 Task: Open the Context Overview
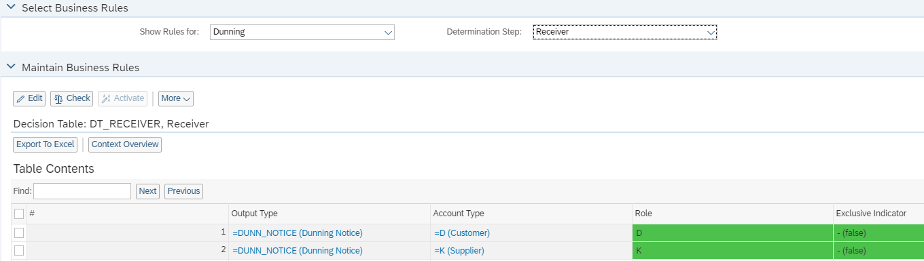pyautogui.click(x=125, y=144)
